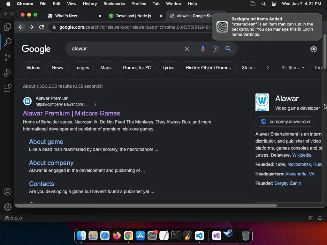Open Terminal from the Dock
The height and width of the screenshot is (245, 327).
(x=176, y=236)
